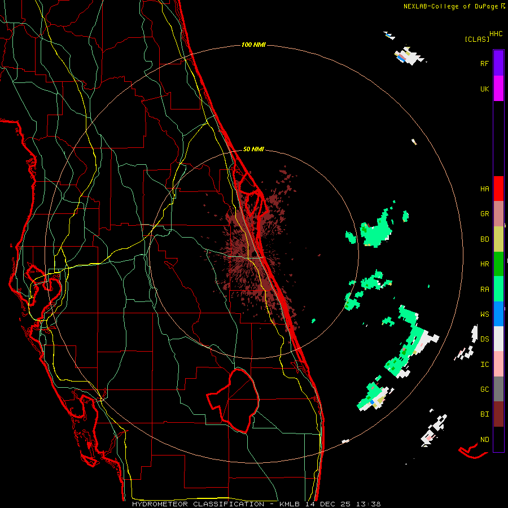Click the DS white legend swatch

(498, 339)
